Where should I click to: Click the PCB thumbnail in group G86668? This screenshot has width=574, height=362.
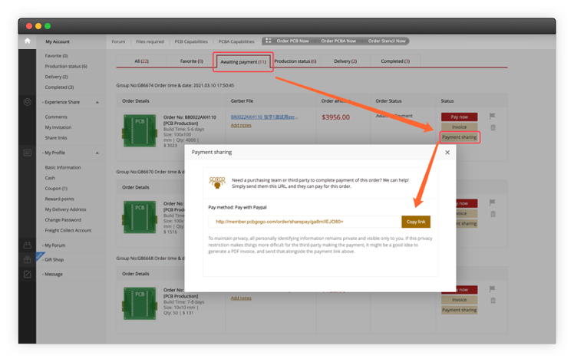(x=140, y=304)
